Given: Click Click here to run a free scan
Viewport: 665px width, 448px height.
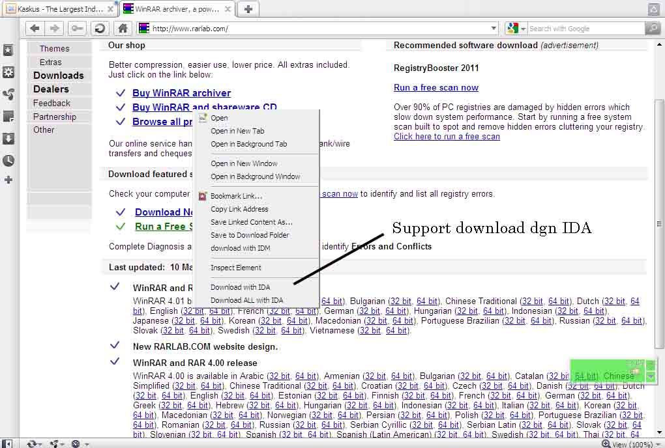Looking at the screenshot, I should pyautogui.click(x=447, y=136).
